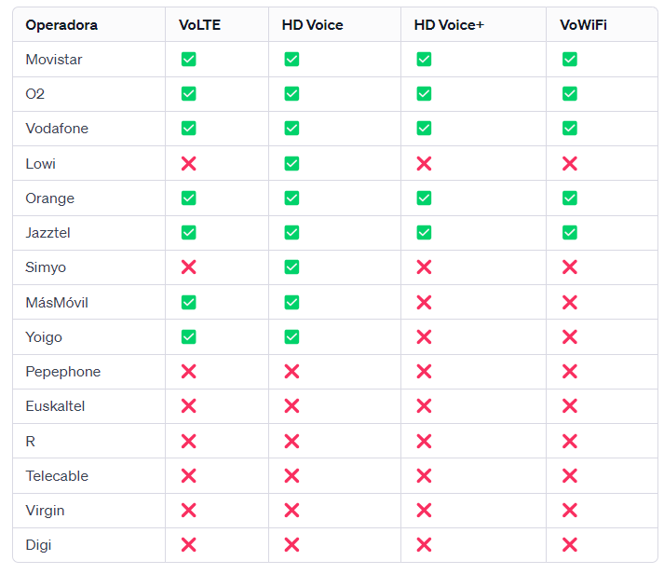Click Jazztel's VoWiFi green checkmark
Screen dimensions: 664x574
click(x=570, y=232)
